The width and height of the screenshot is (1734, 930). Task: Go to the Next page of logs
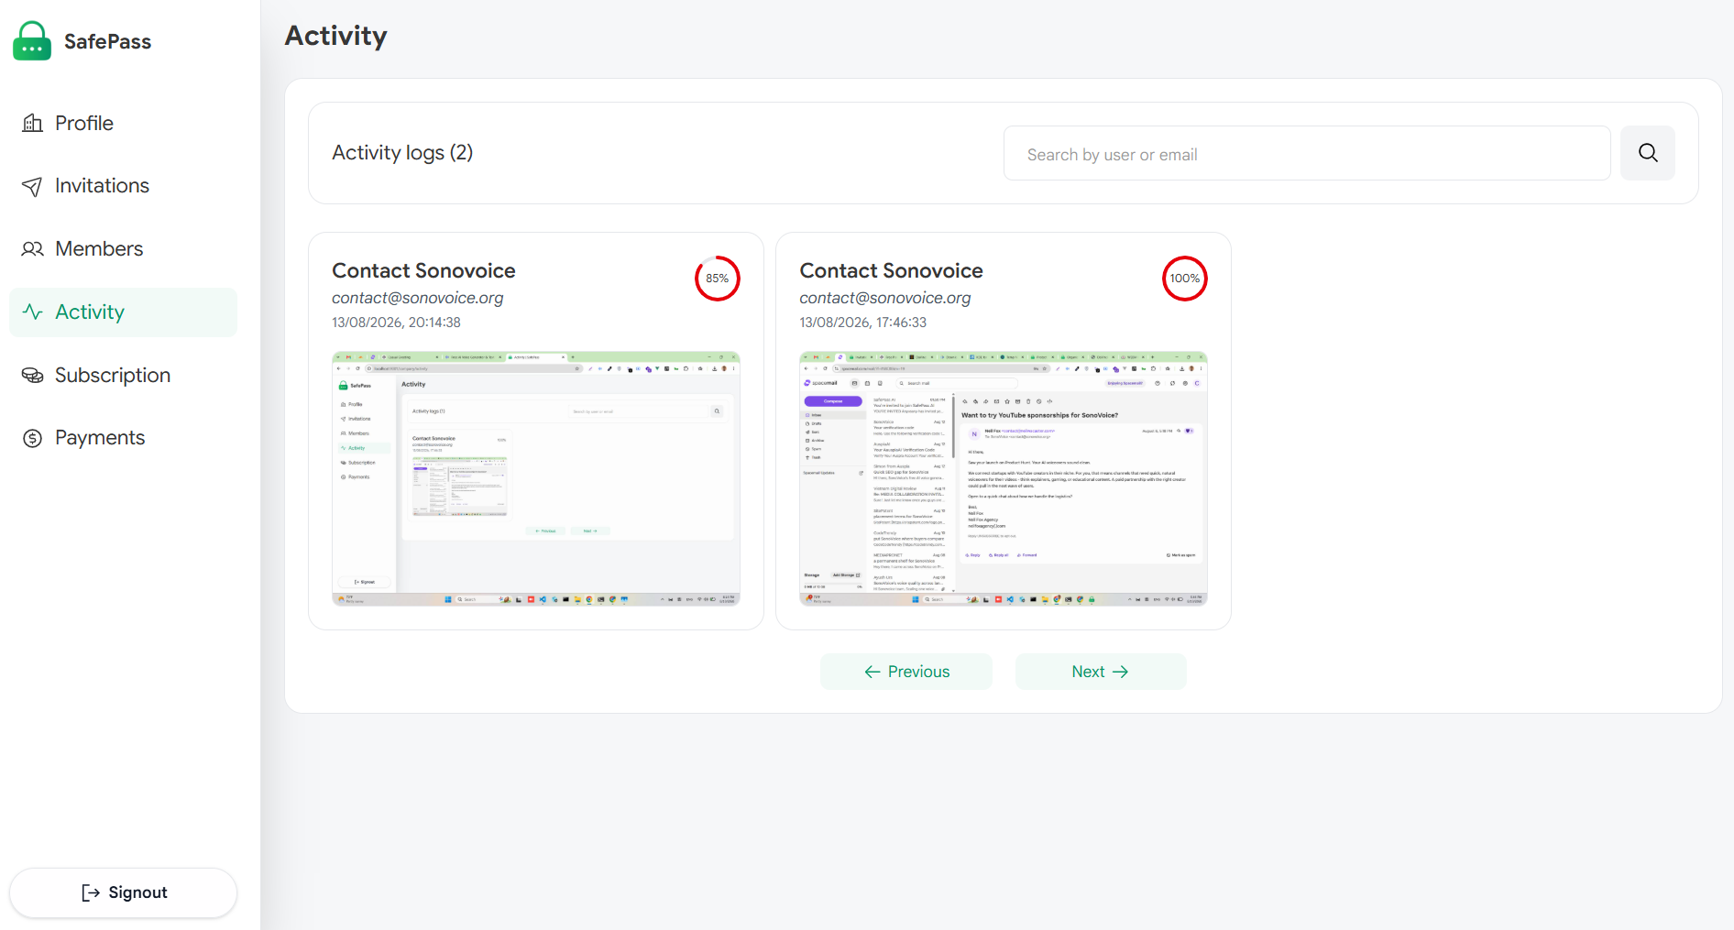point(1101,672)
